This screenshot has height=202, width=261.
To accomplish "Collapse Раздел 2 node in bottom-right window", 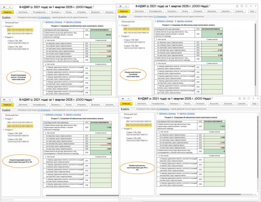I will click(x=122, y=129).
